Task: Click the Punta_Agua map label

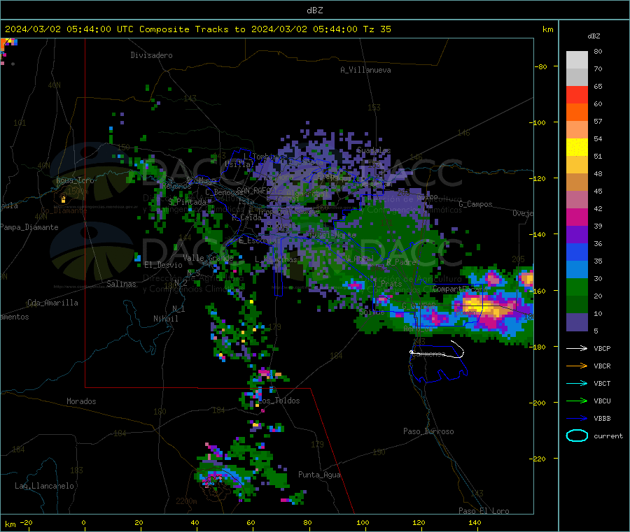Action: coord(319,475)
